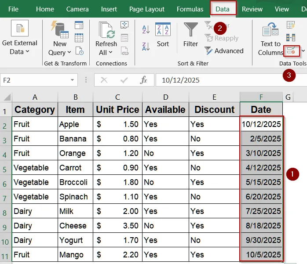Click Connections icon in Connections group

point(124,25)
